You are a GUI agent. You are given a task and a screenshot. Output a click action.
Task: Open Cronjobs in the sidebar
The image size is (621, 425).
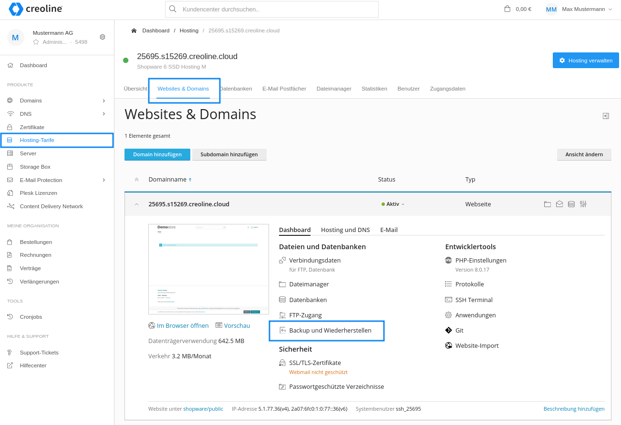pyautogui.click(x=31, y=317)
